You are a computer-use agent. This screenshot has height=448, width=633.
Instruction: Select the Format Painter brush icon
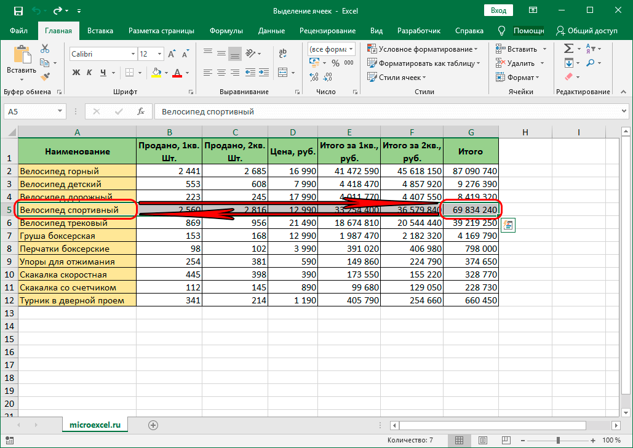pos(45,76)
